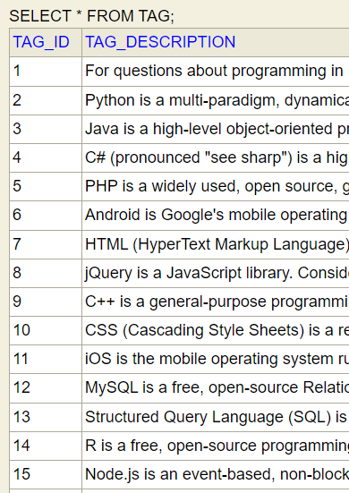Select TAG_ID cell with value 2
The image size is (349, 493).
[x=46, y=100]
